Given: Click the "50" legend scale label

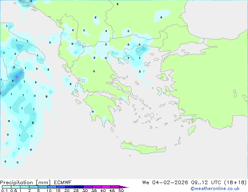Looking at the screenshot, I should tap(121, 190).
